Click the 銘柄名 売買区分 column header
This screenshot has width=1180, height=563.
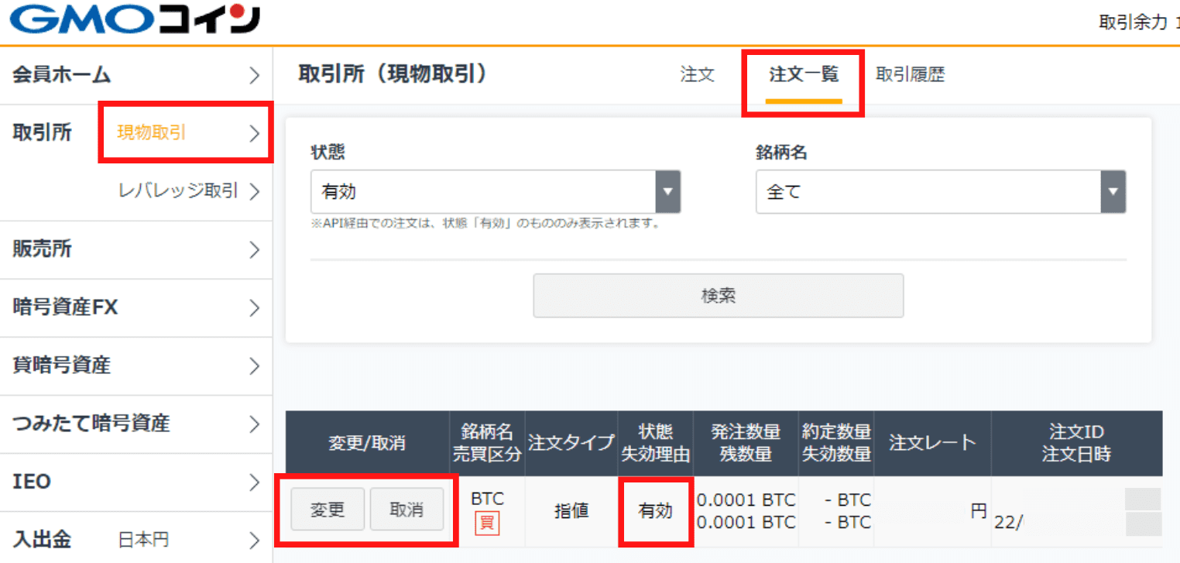487,443
